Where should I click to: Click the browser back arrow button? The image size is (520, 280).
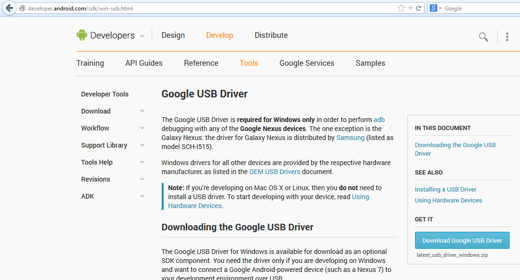(9, 8)
